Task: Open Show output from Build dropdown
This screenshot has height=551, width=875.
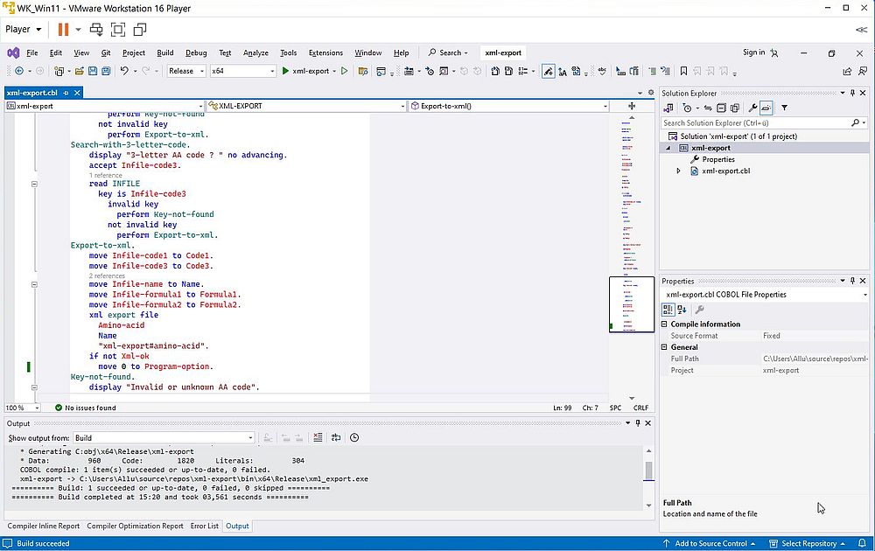Action: point(164,438)
